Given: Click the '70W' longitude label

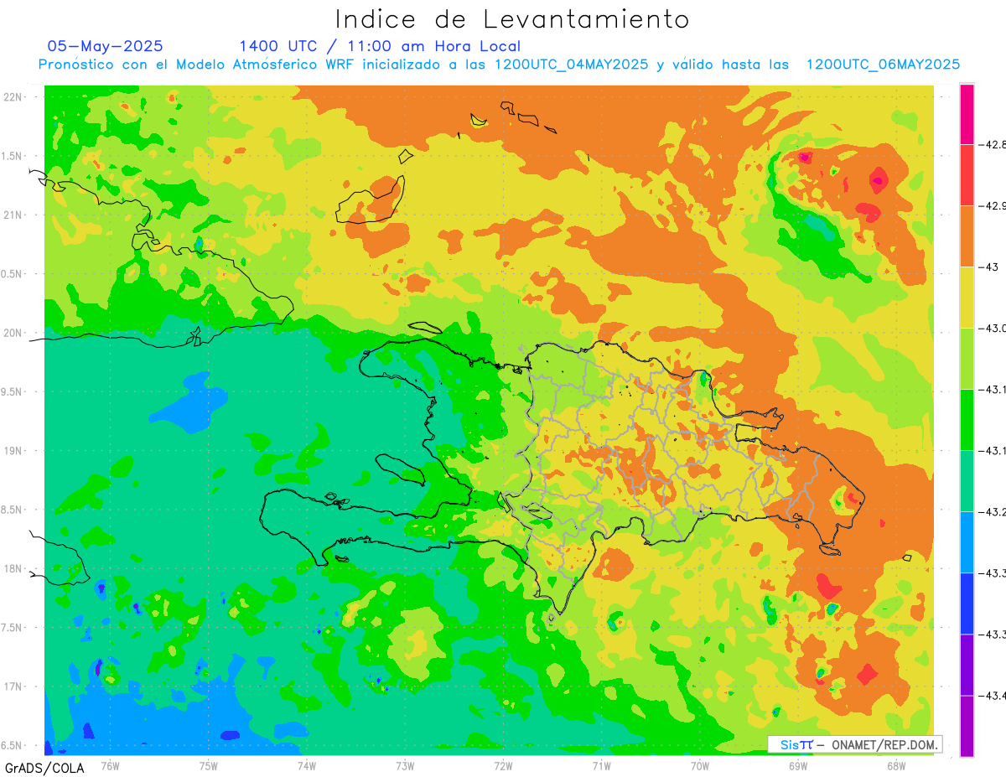Looking at the screenshot, I should click(700, 766).
